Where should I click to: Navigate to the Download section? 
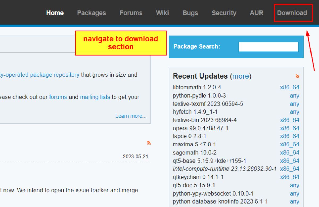point(292,12)
